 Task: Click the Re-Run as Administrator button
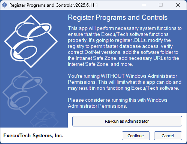tap(127, 121)
